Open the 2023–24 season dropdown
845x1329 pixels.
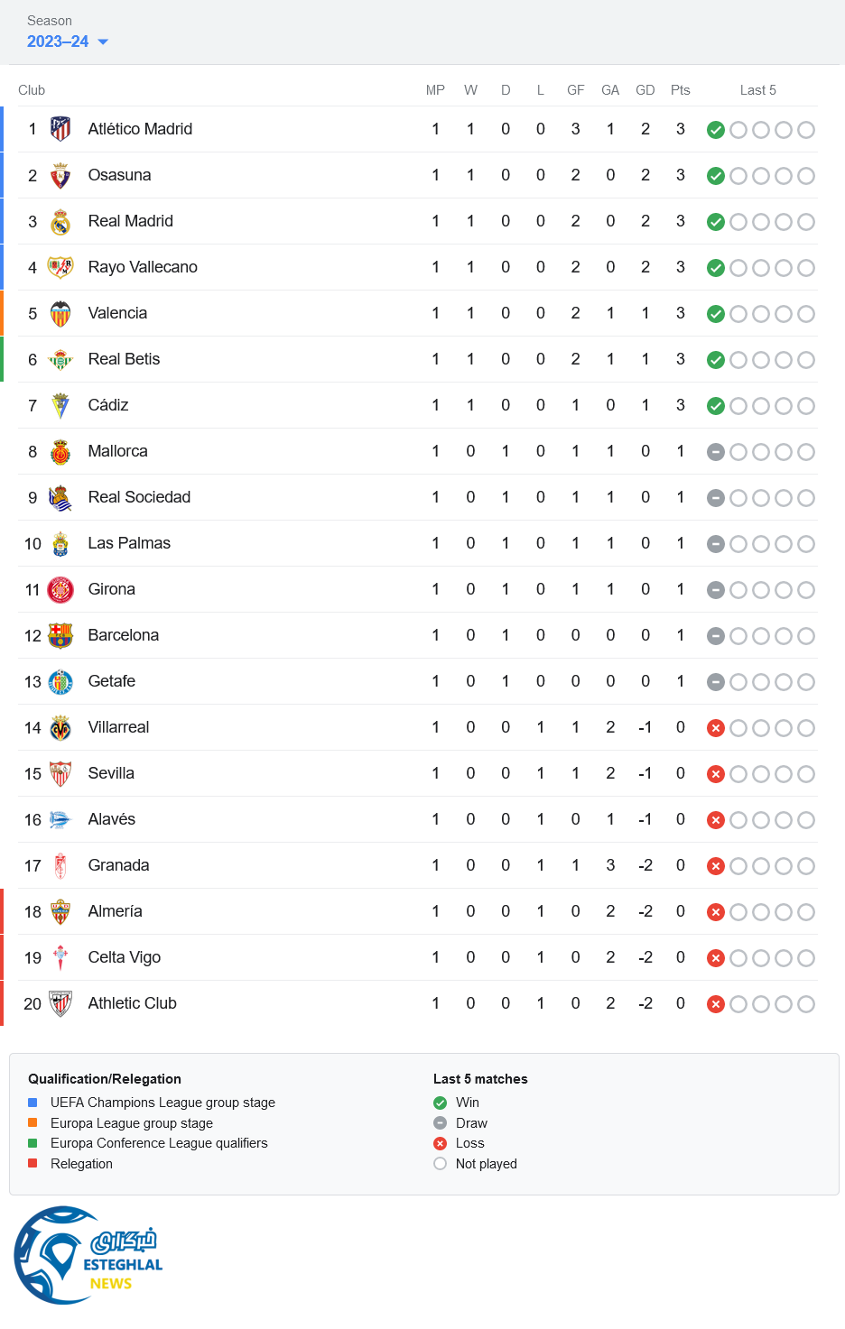coord(58,42)
